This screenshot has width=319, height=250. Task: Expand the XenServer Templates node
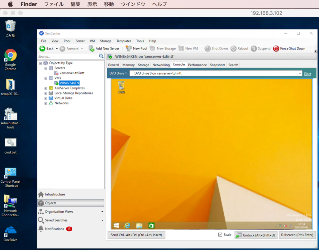46,88
